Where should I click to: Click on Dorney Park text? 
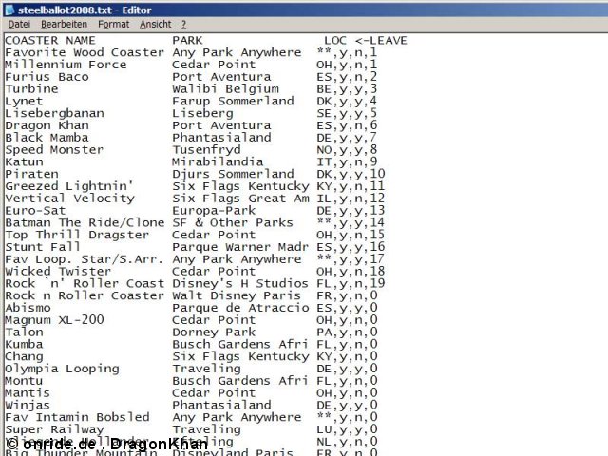(x=214, y=332)
